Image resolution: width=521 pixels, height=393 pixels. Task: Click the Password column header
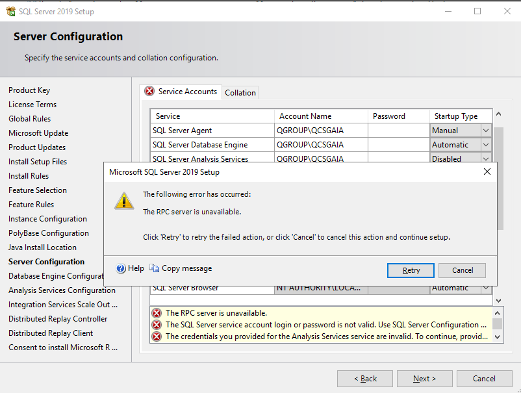(x=398, y=116)
